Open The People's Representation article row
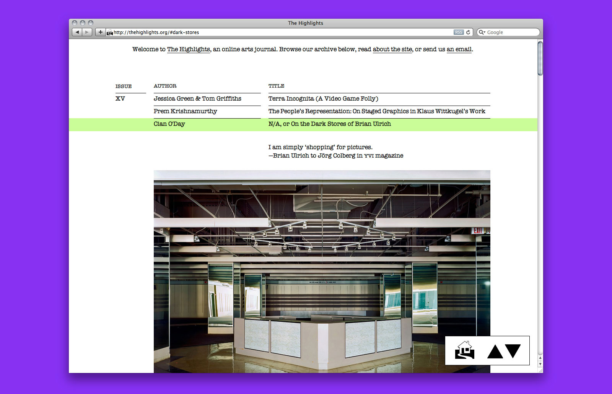The height and width of the screenshot is (394, 612). (x=377, y=111)
